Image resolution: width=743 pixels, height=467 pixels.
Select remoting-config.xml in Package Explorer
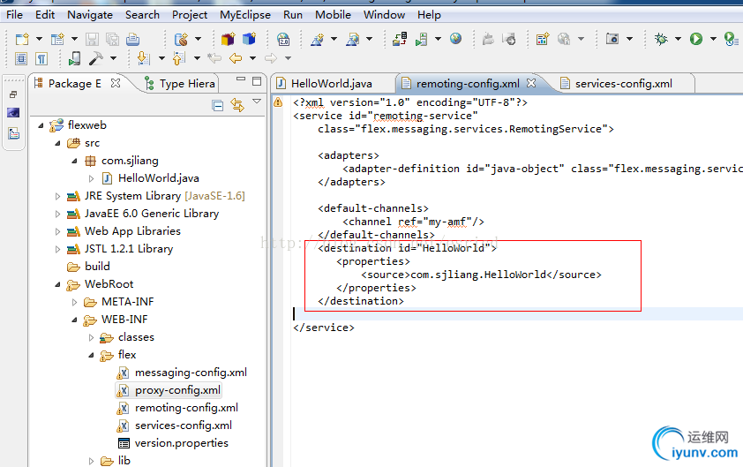[186, 408]
